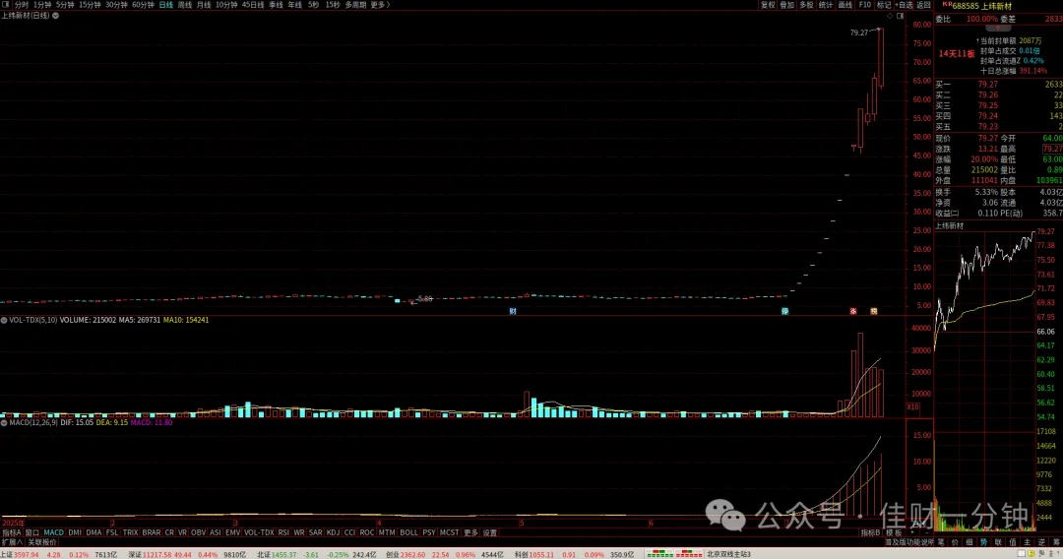
Task: Click 复权 in the top toolbar
Action: pyautogui.click(x=768, y=5)
